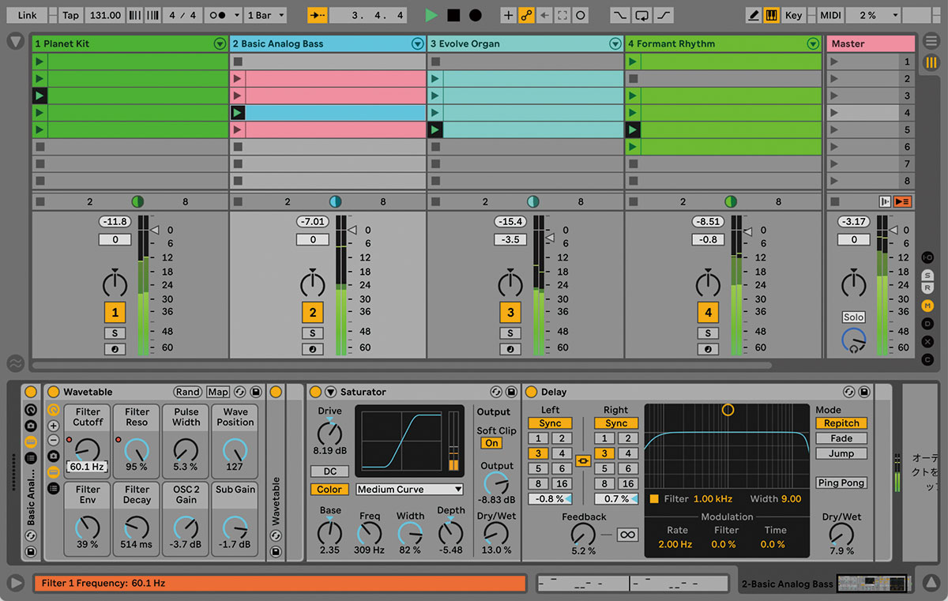Click the Delay stereo link icon
Screen dimensions: 948x601
584,460
